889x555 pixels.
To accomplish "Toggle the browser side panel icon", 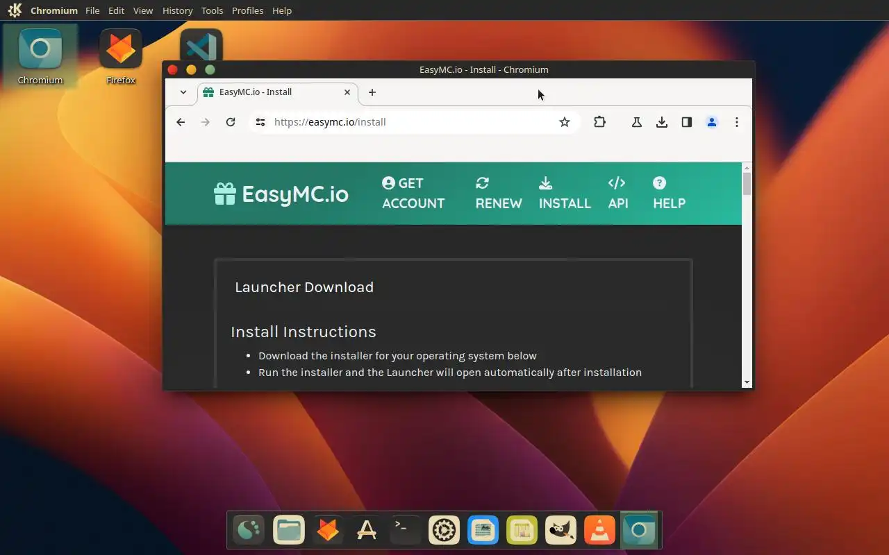I will 687,122.
